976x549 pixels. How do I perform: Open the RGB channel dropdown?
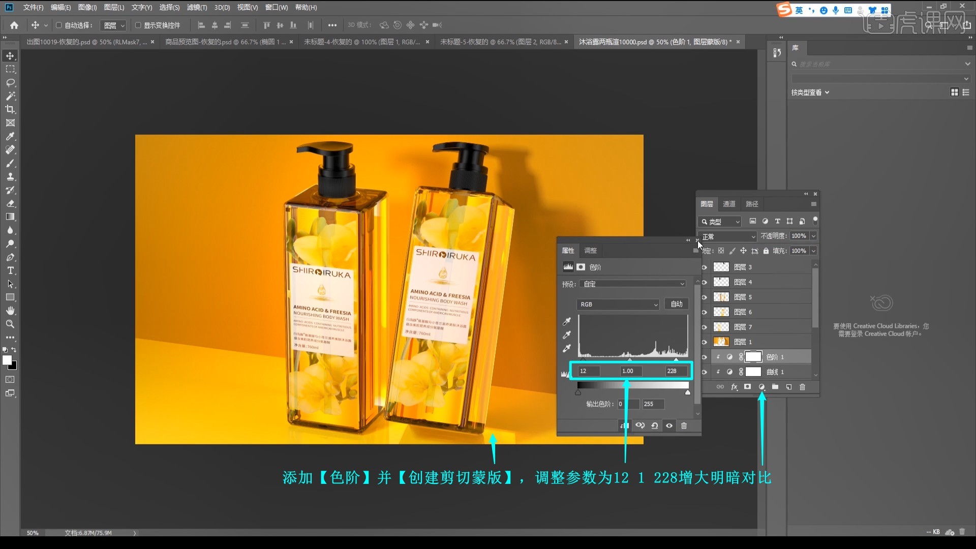click(618, 304)
